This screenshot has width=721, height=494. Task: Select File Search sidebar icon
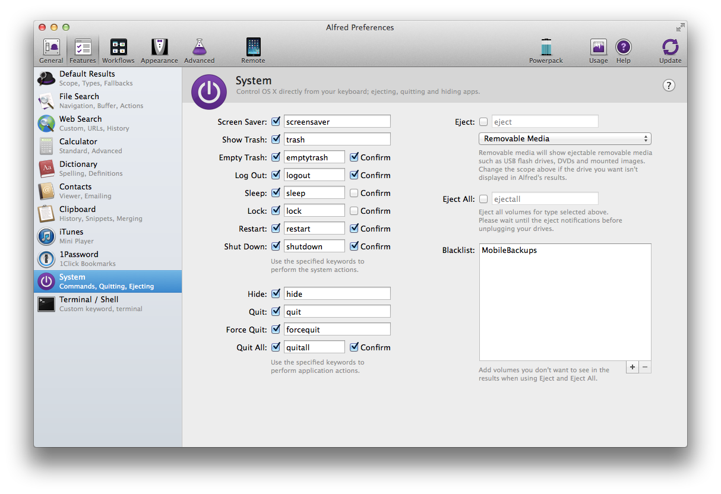[46, 101]
